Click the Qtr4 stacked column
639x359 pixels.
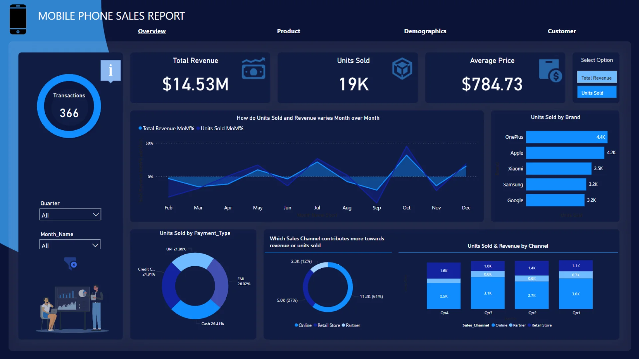click(444, 286)
